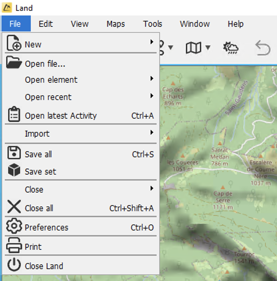Click the New document icon
The width and height of the screenshot is (277, 281).
pos(14,43)
